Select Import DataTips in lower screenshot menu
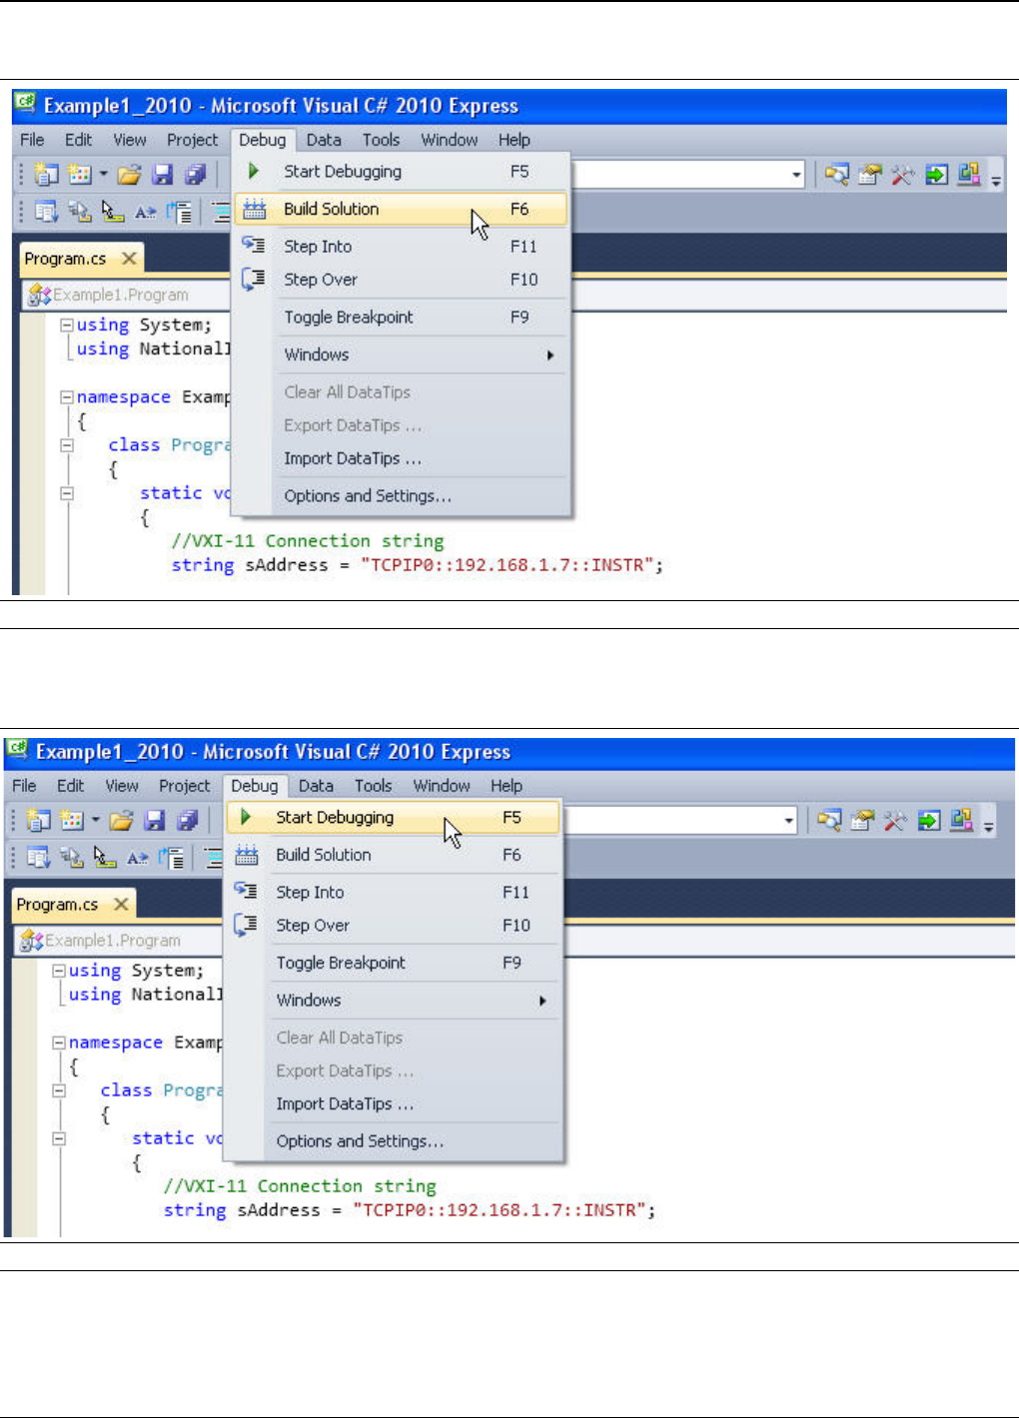 394,1104
